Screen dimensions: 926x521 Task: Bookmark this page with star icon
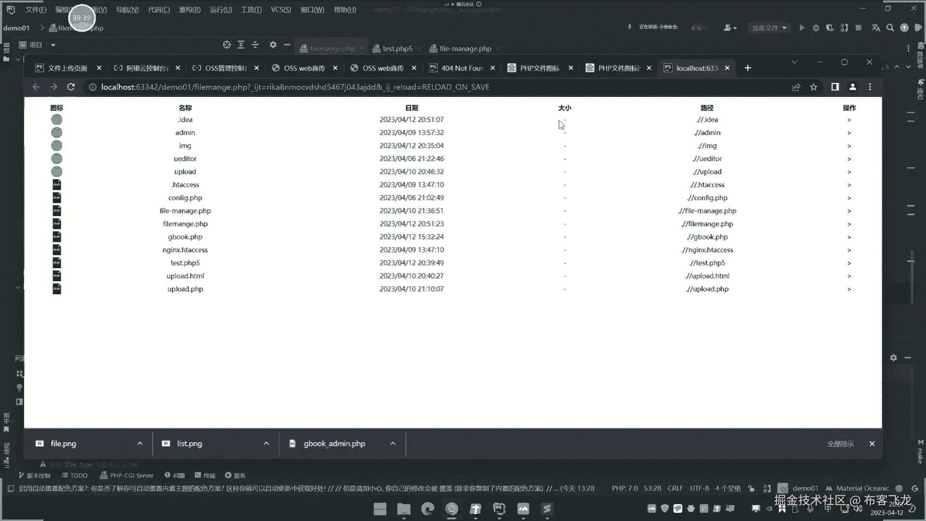814,87
